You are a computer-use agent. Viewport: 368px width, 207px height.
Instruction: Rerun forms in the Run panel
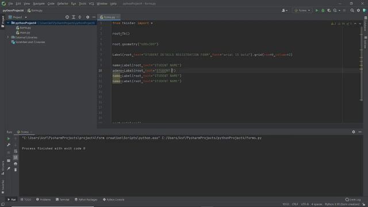pyautogui.click(x=9, y=139)
